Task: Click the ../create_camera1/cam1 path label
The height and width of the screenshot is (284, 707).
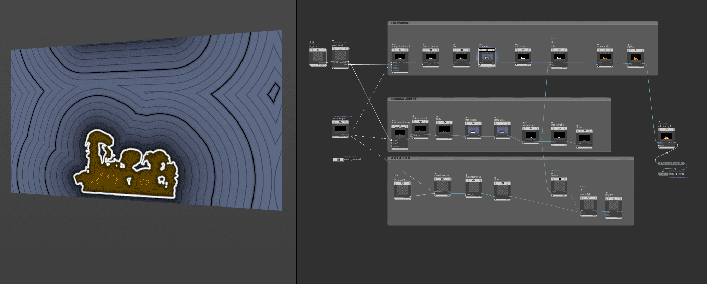Action: [x=342, y=117]
